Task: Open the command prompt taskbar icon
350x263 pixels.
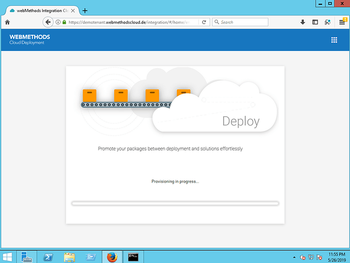Action: (x=133, y=257)
